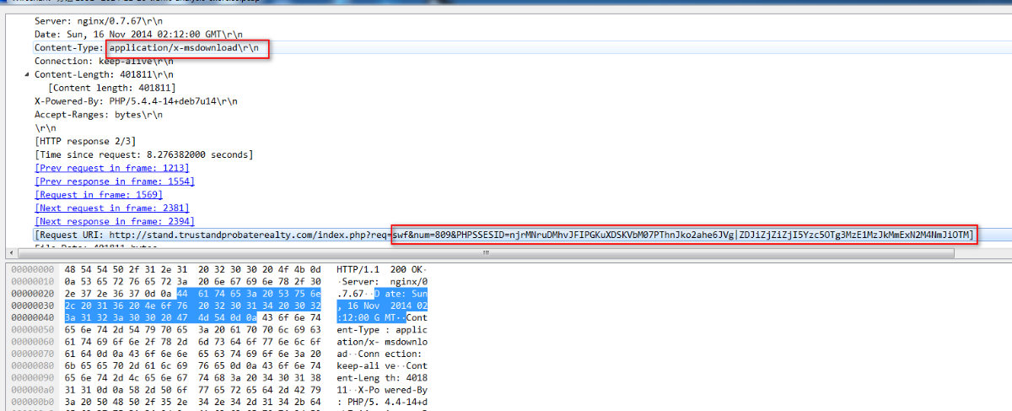Click ASCII text '11 X-Po wered-By' in the bytes pane

point(382,389)
